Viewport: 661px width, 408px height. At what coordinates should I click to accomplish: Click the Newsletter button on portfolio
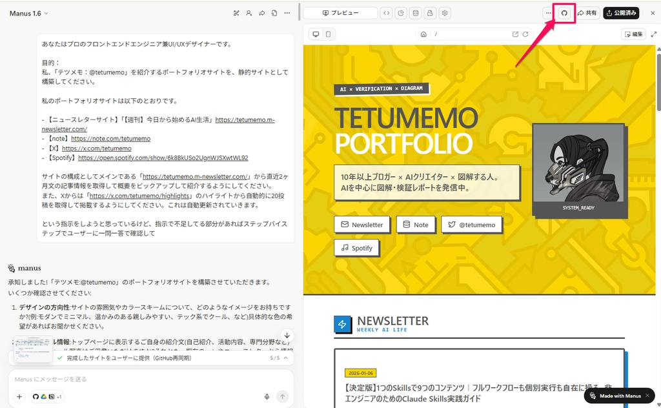coord(362,225)
